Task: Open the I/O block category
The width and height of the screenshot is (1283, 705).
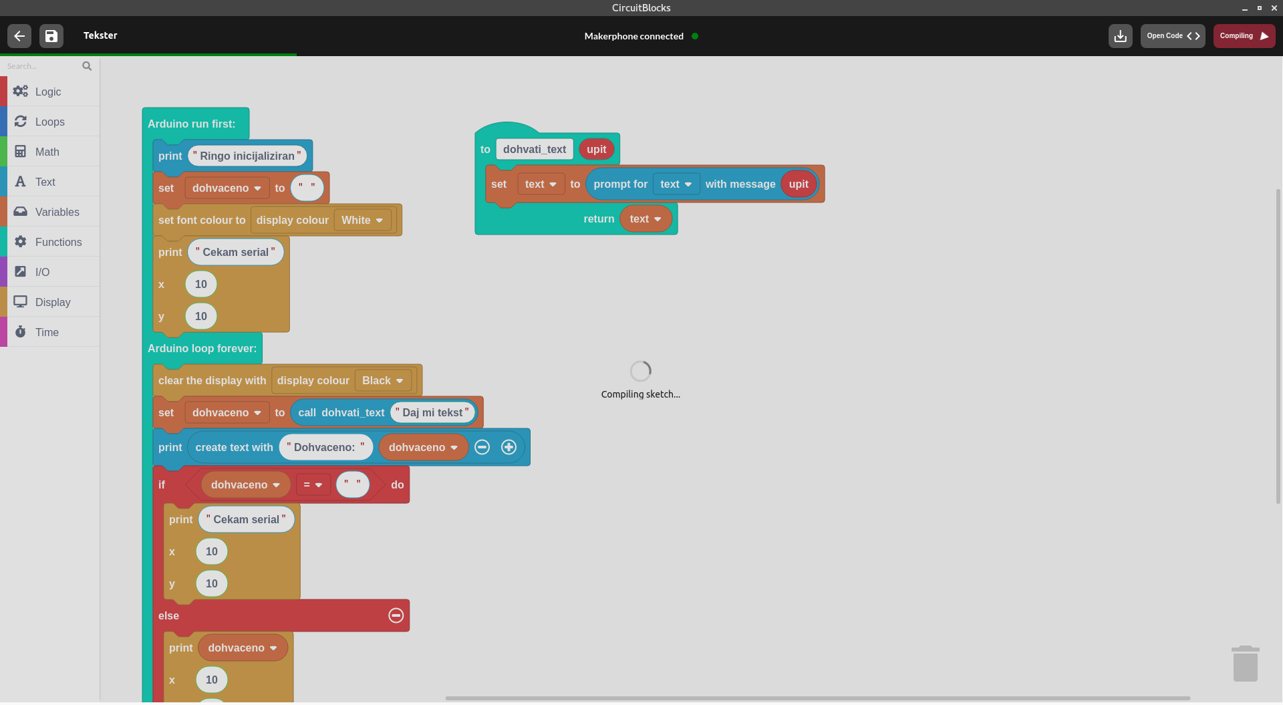Action: [x=50, y=272]
